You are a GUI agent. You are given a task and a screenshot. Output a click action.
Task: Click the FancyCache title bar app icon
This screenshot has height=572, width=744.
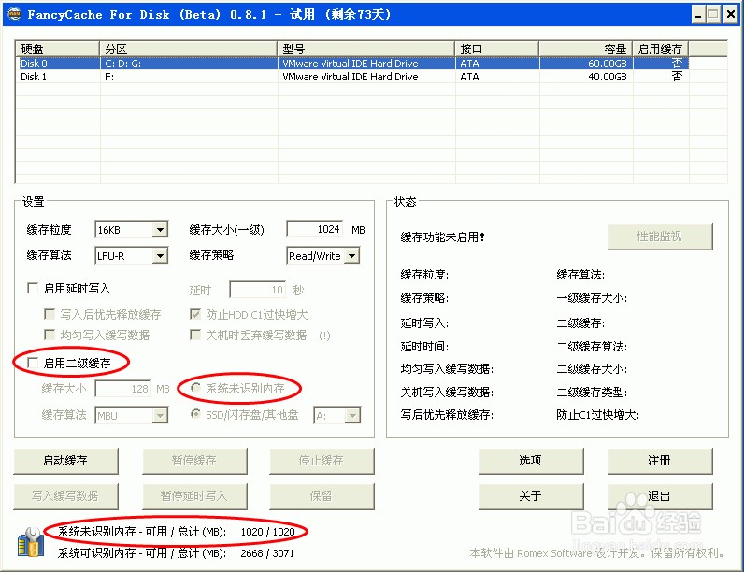15,14
